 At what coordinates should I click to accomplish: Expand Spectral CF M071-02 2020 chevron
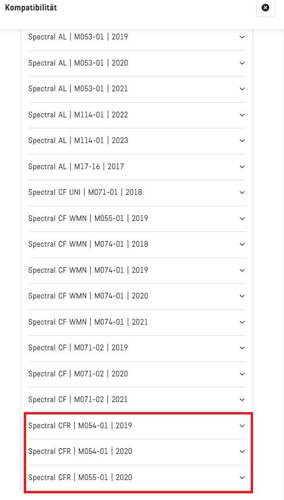coord(242,374)
